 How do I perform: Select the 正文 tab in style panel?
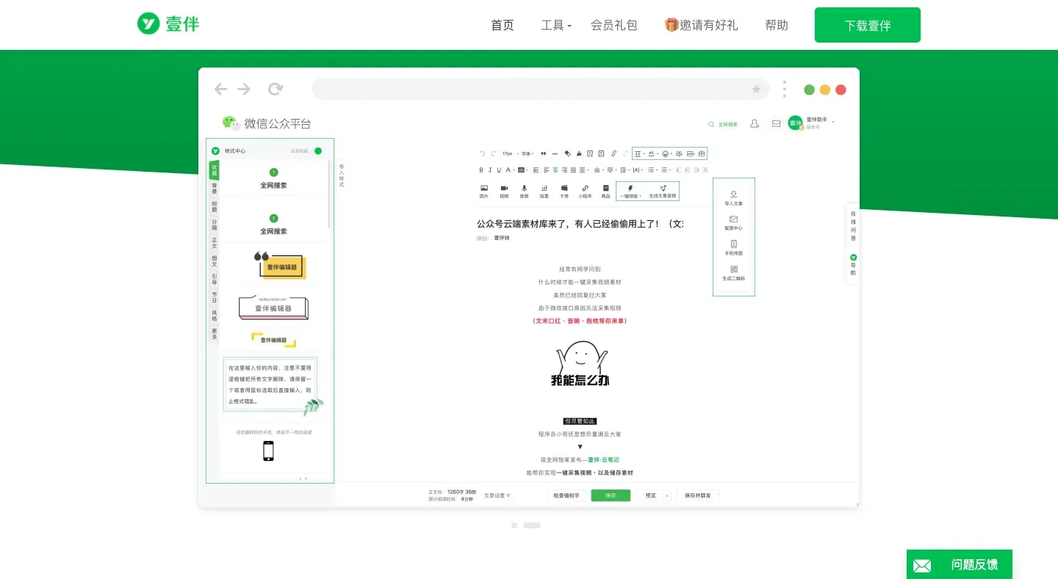215,243
